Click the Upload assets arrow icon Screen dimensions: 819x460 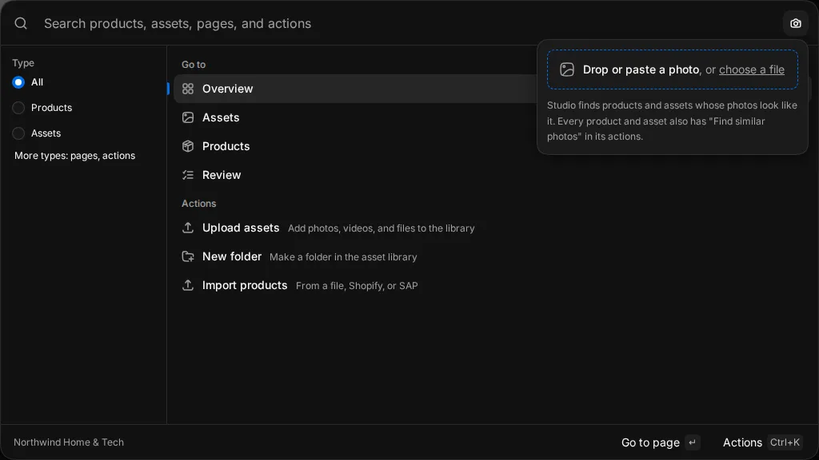(x=188, y=228)
